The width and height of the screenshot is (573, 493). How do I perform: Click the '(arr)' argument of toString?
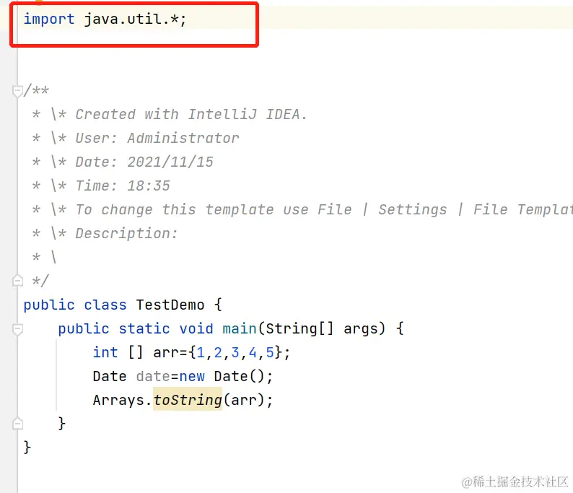pos(243,400)
